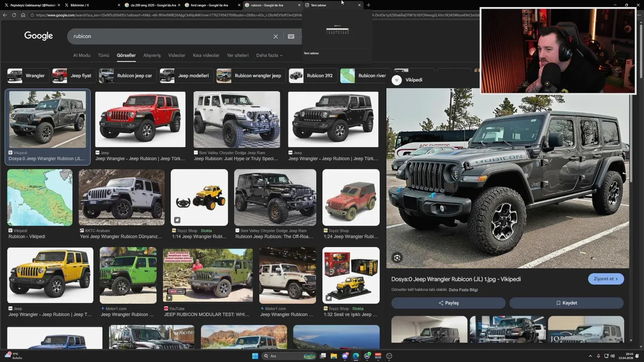Select the 'AI Modu' search filter
This screenshot has width=644, height=362.
coord(82,55)
